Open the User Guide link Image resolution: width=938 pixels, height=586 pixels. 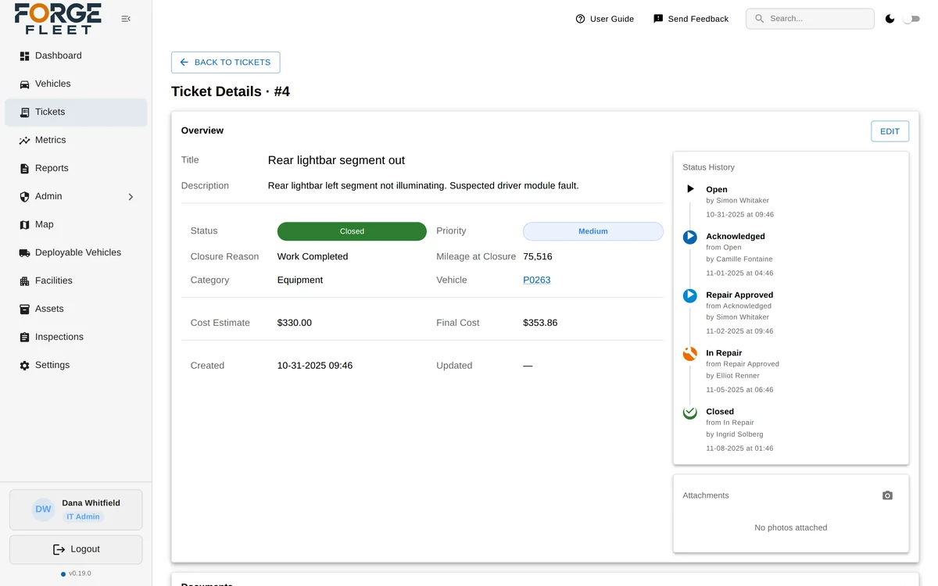tap(604, 19)
